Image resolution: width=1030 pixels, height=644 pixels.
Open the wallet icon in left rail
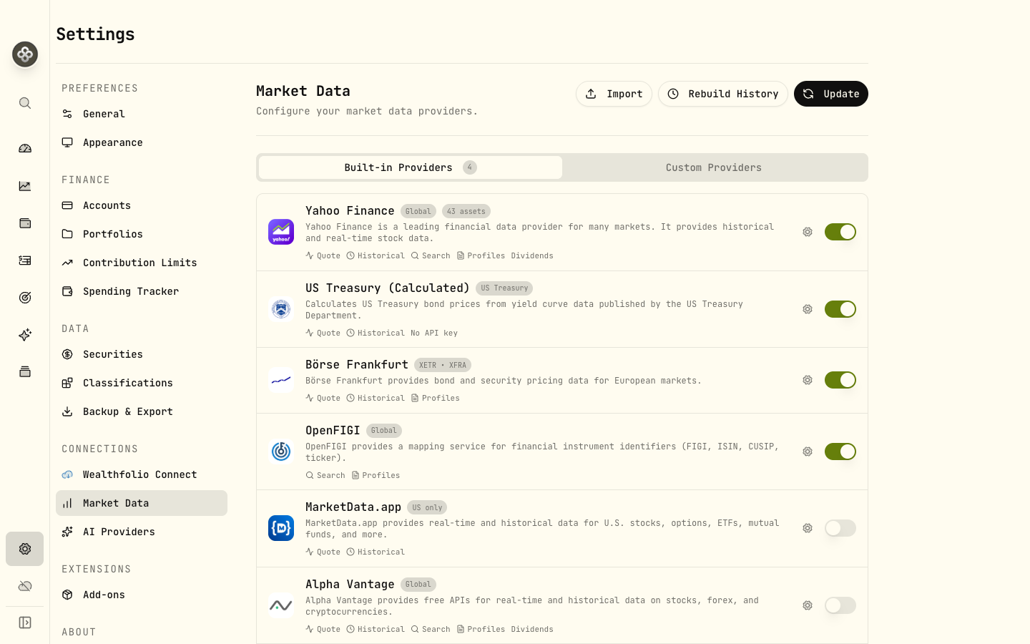(x=25, y=223)
